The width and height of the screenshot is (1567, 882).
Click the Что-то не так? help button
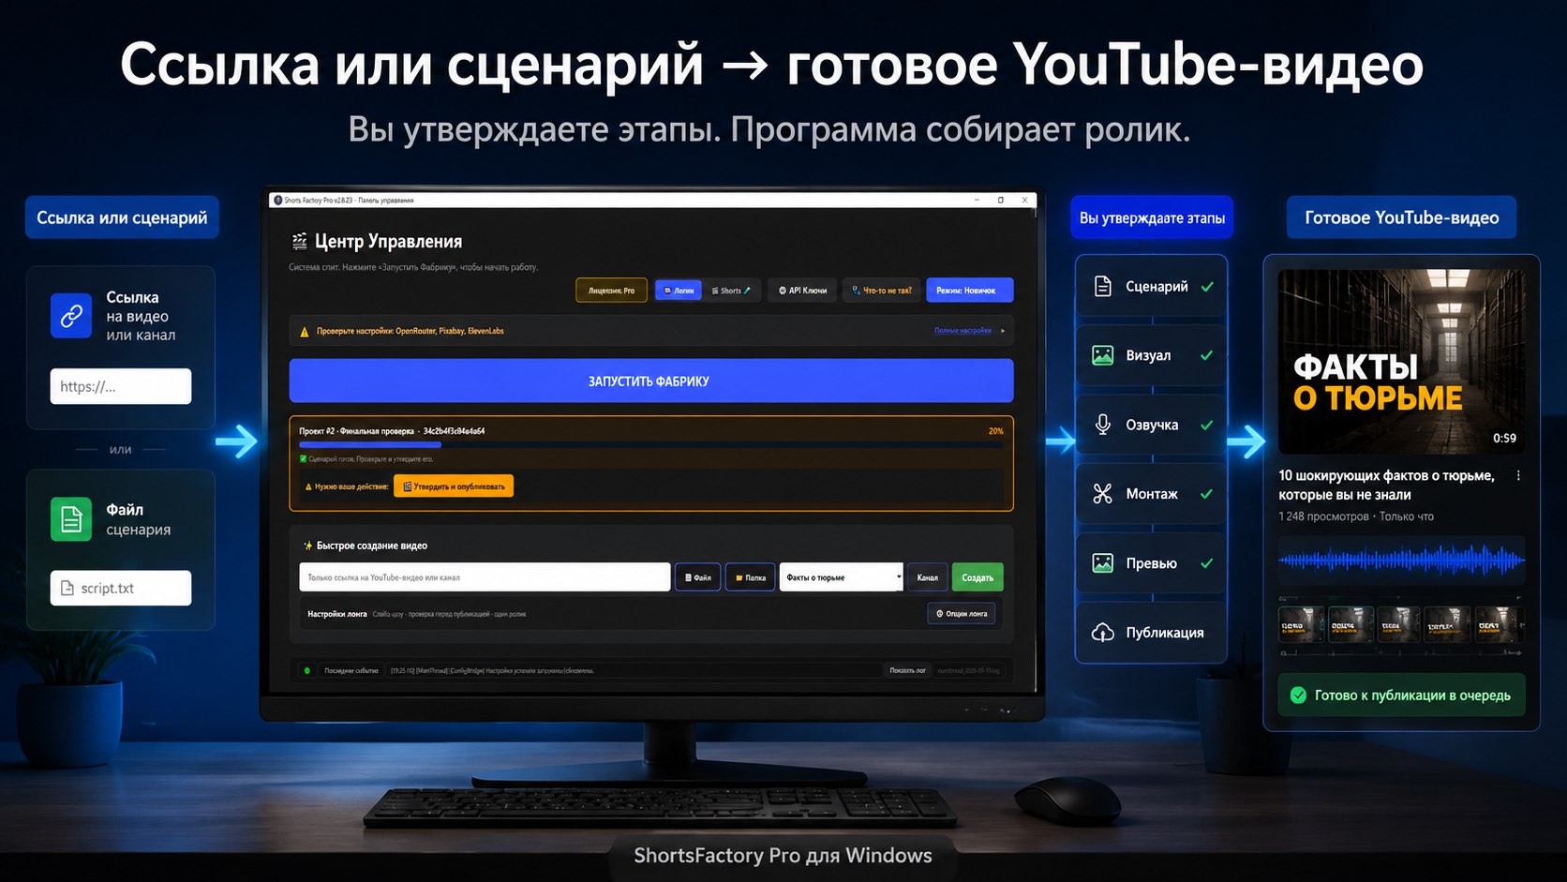(881, 291)
